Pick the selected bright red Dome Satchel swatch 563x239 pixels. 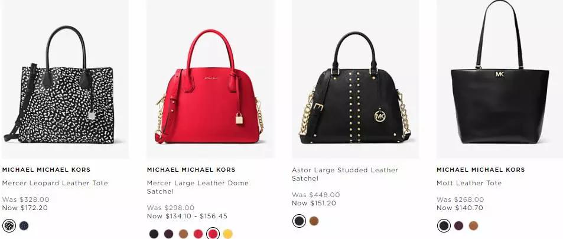213,234
